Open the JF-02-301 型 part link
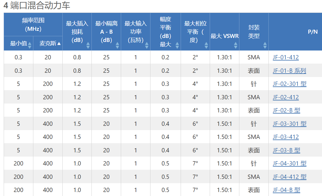Viewport: 322px width, 196px height. (290, 84)
